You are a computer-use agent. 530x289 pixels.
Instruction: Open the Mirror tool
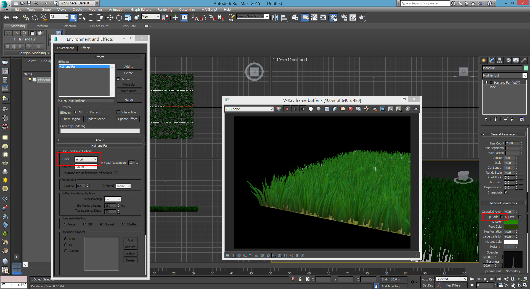pos(275,18)
